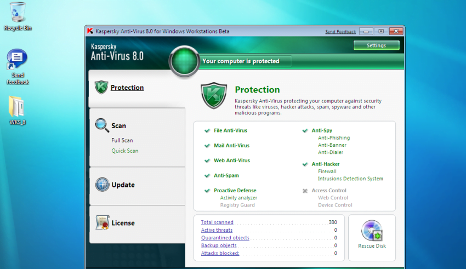Open Proactive Defense component
The width and height of the screenshot is (466, 269).
(x=235, y=190)
